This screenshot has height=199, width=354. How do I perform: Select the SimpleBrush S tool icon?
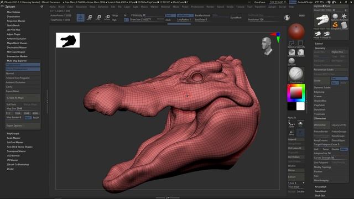pos(335,25)
